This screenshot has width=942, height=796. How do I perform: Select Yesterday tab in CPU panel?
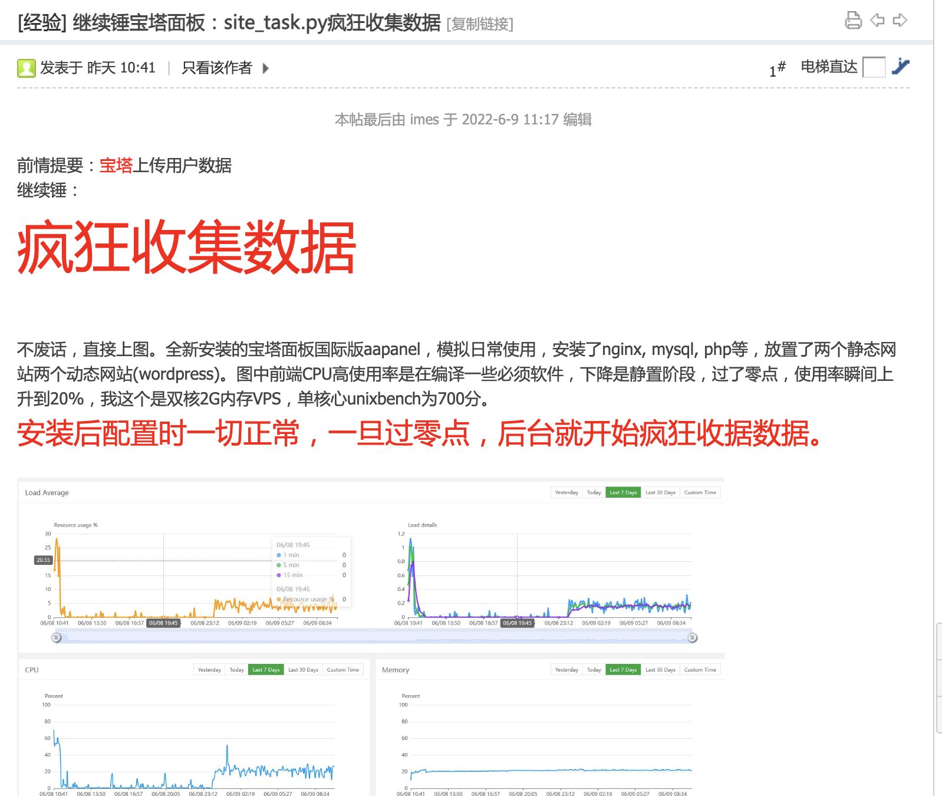pyautogui.click(x=209, y=670)
